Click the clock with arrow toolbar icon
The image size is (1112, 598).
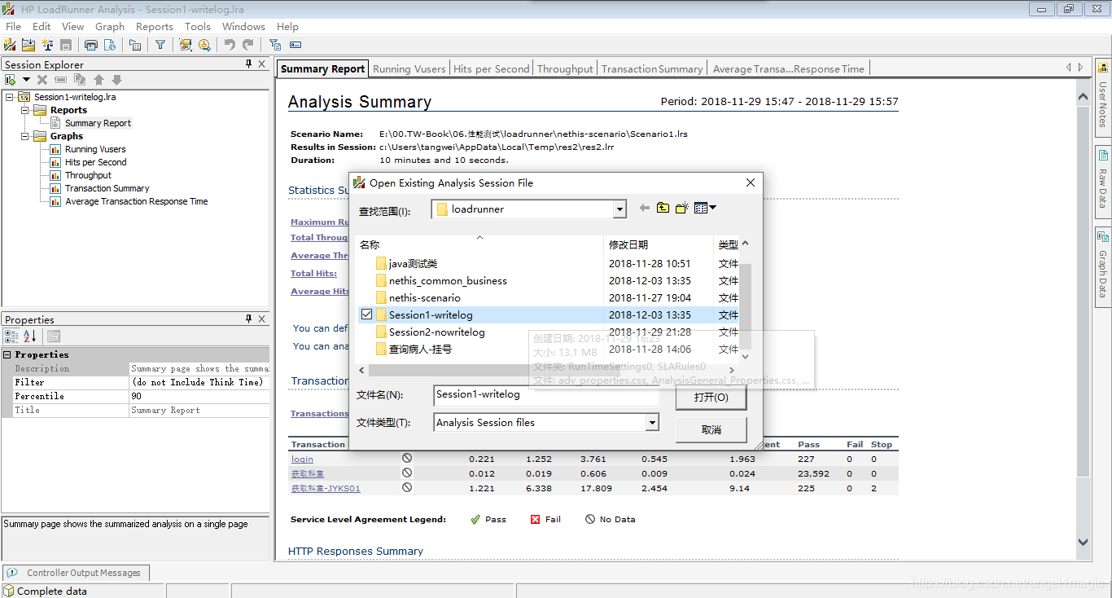[204, 45]
